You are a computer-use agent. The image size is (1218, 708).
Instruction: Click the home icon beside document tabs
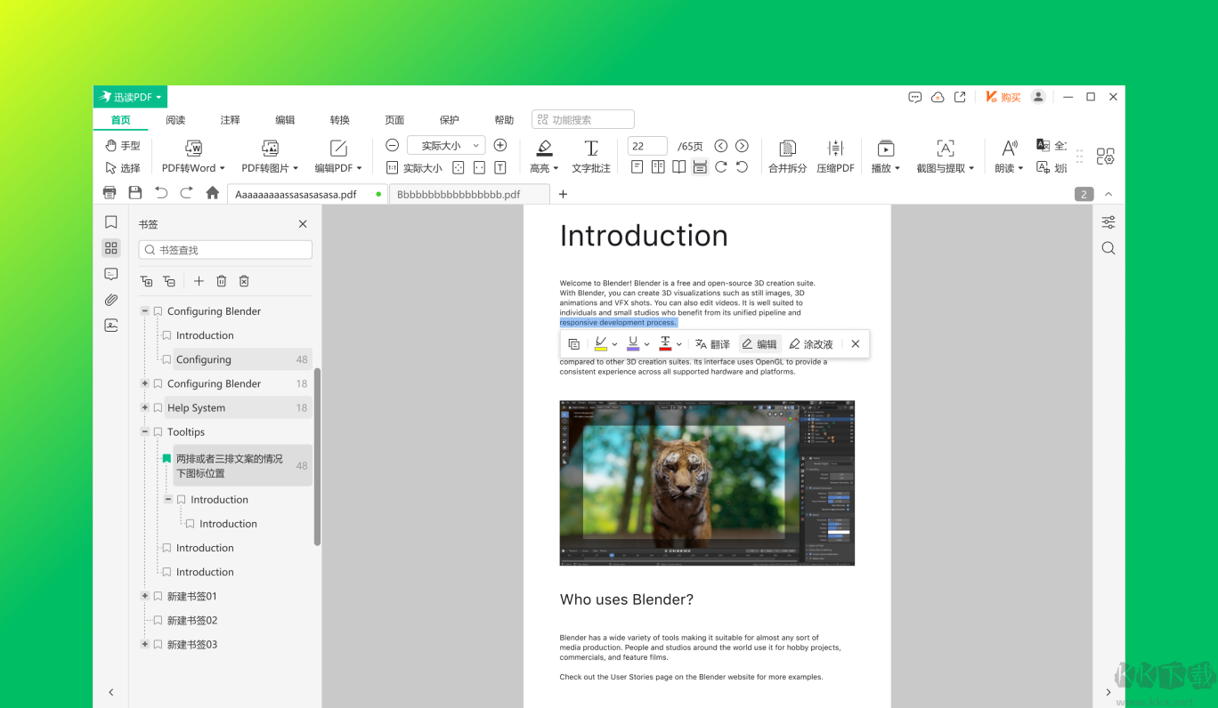(212, 193)
